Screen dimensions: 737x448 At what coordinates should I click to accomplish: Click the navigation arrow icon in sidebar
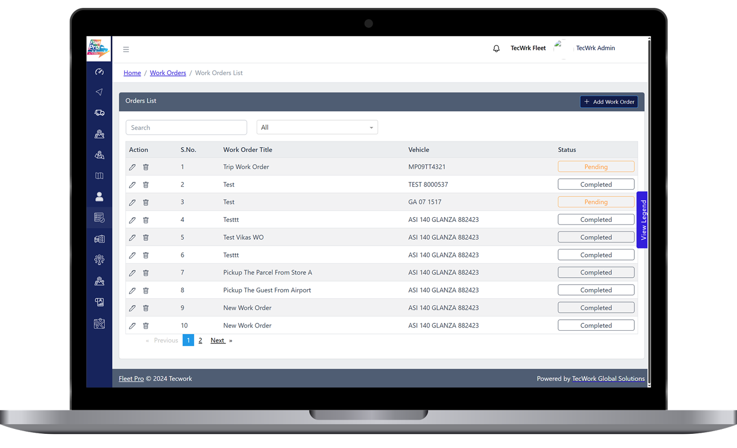click(99, 92)
